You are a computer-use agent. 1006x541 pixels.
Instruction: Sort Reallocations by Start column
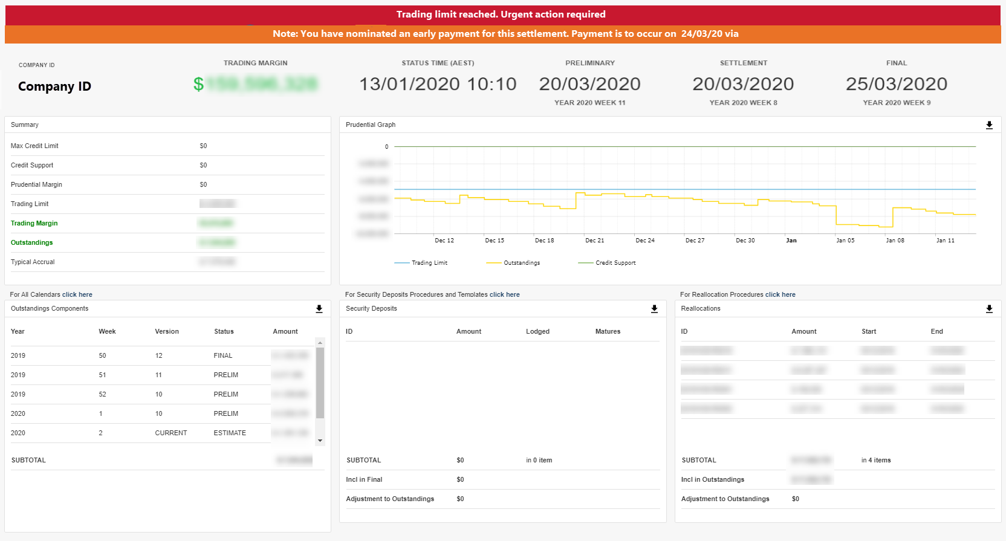click(x=868, y=332)
